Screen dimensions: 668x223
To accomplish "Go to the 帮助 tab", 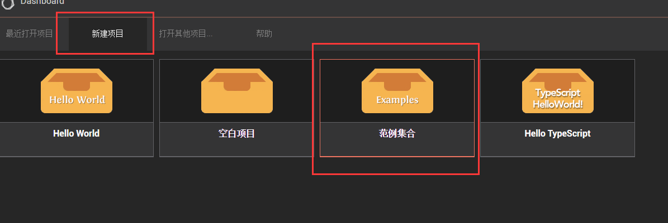I will coord(264,33).
